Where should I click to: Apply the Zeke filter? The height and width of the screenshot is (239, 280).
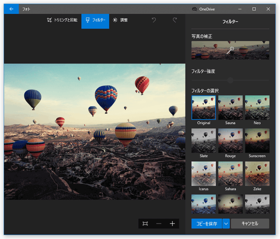[x=257, y=173]
